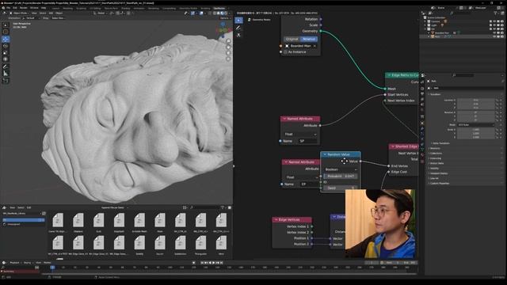Click the Blender logo menu icon
The width and height of the screenshot is (507, 285).
coord(4,8)
